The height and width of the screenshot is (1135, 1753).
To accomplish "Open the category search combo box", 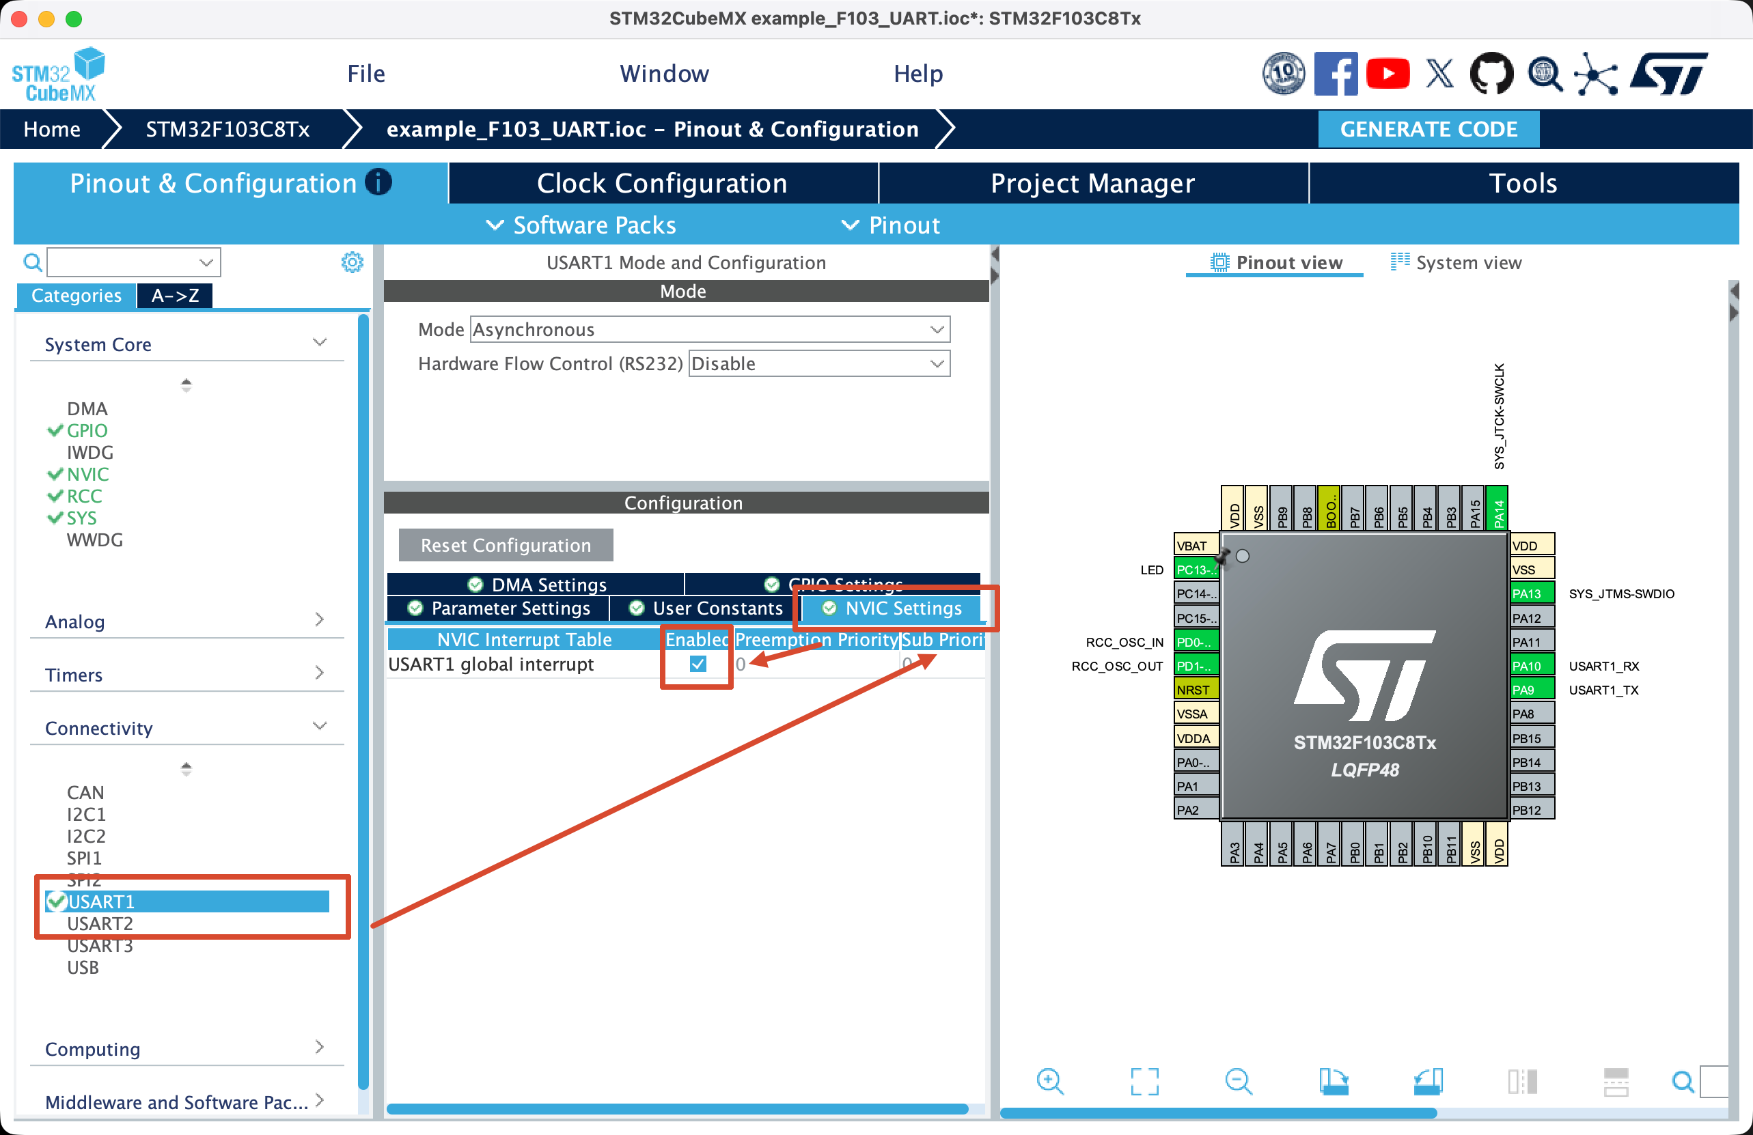I will [x=133, y=262].
